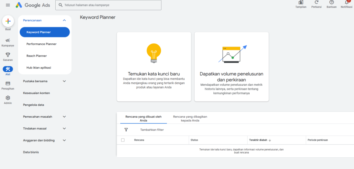Click Periode perkiraan column header

coord(318,140)
